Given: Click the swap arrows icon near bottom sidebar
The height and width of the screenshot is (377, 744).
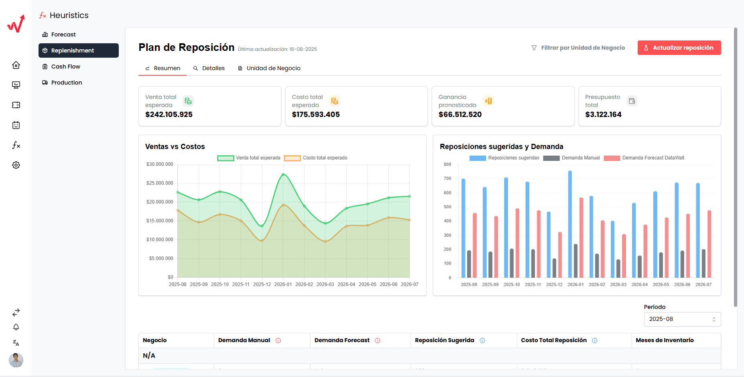Looking at the screenshot, I should point(16,312).
